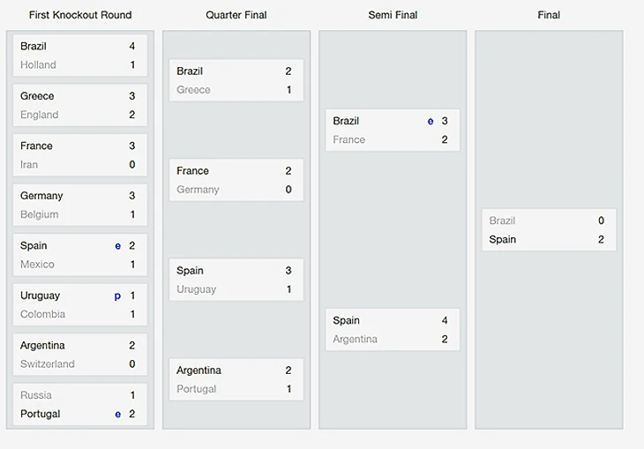This screenshot has width=644, height=449.
Task: Click Argentina in the Semi Final column
Action: pyautogui.click(x=355, y=340)
